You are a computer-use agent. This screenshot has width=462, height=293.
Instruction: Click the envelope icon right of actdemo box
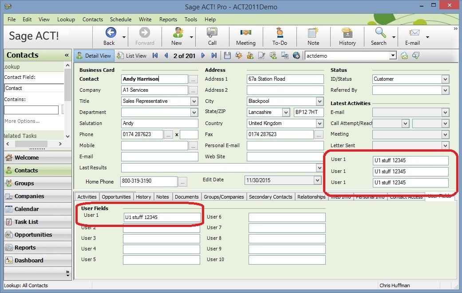pyautogui.click(x=404, y=55)
